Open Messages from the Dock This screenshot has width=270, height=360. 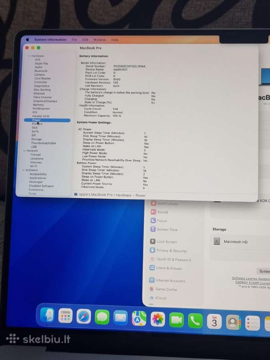tap(102, 317)
